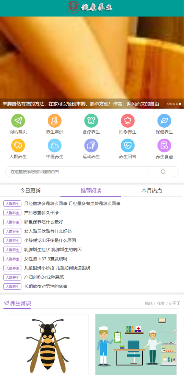Open article 卵巢保养吃什么最好
Screen dimensions: 184x375
[44, 222]
